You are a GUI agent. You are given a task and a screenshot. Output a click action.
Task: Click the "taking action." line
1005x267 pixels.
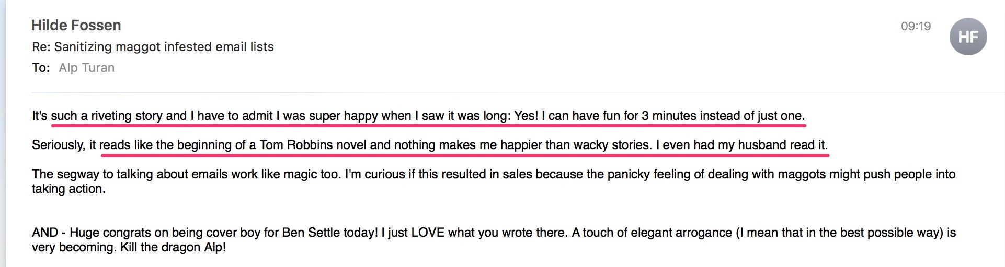click(68, 189)
